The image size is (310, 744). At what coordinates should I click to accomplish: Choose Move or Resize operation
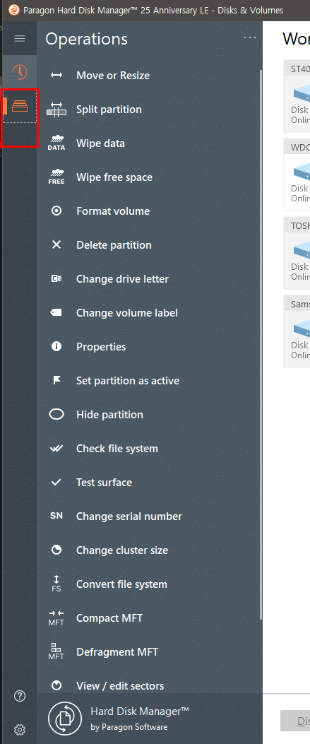[x=113, y=76]
